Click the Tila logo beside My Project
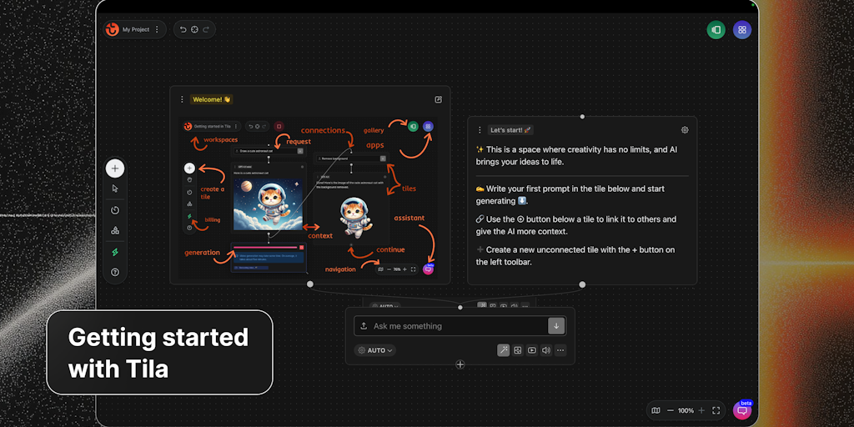Viewport: 854px width, 427px height. coord(113,29)
